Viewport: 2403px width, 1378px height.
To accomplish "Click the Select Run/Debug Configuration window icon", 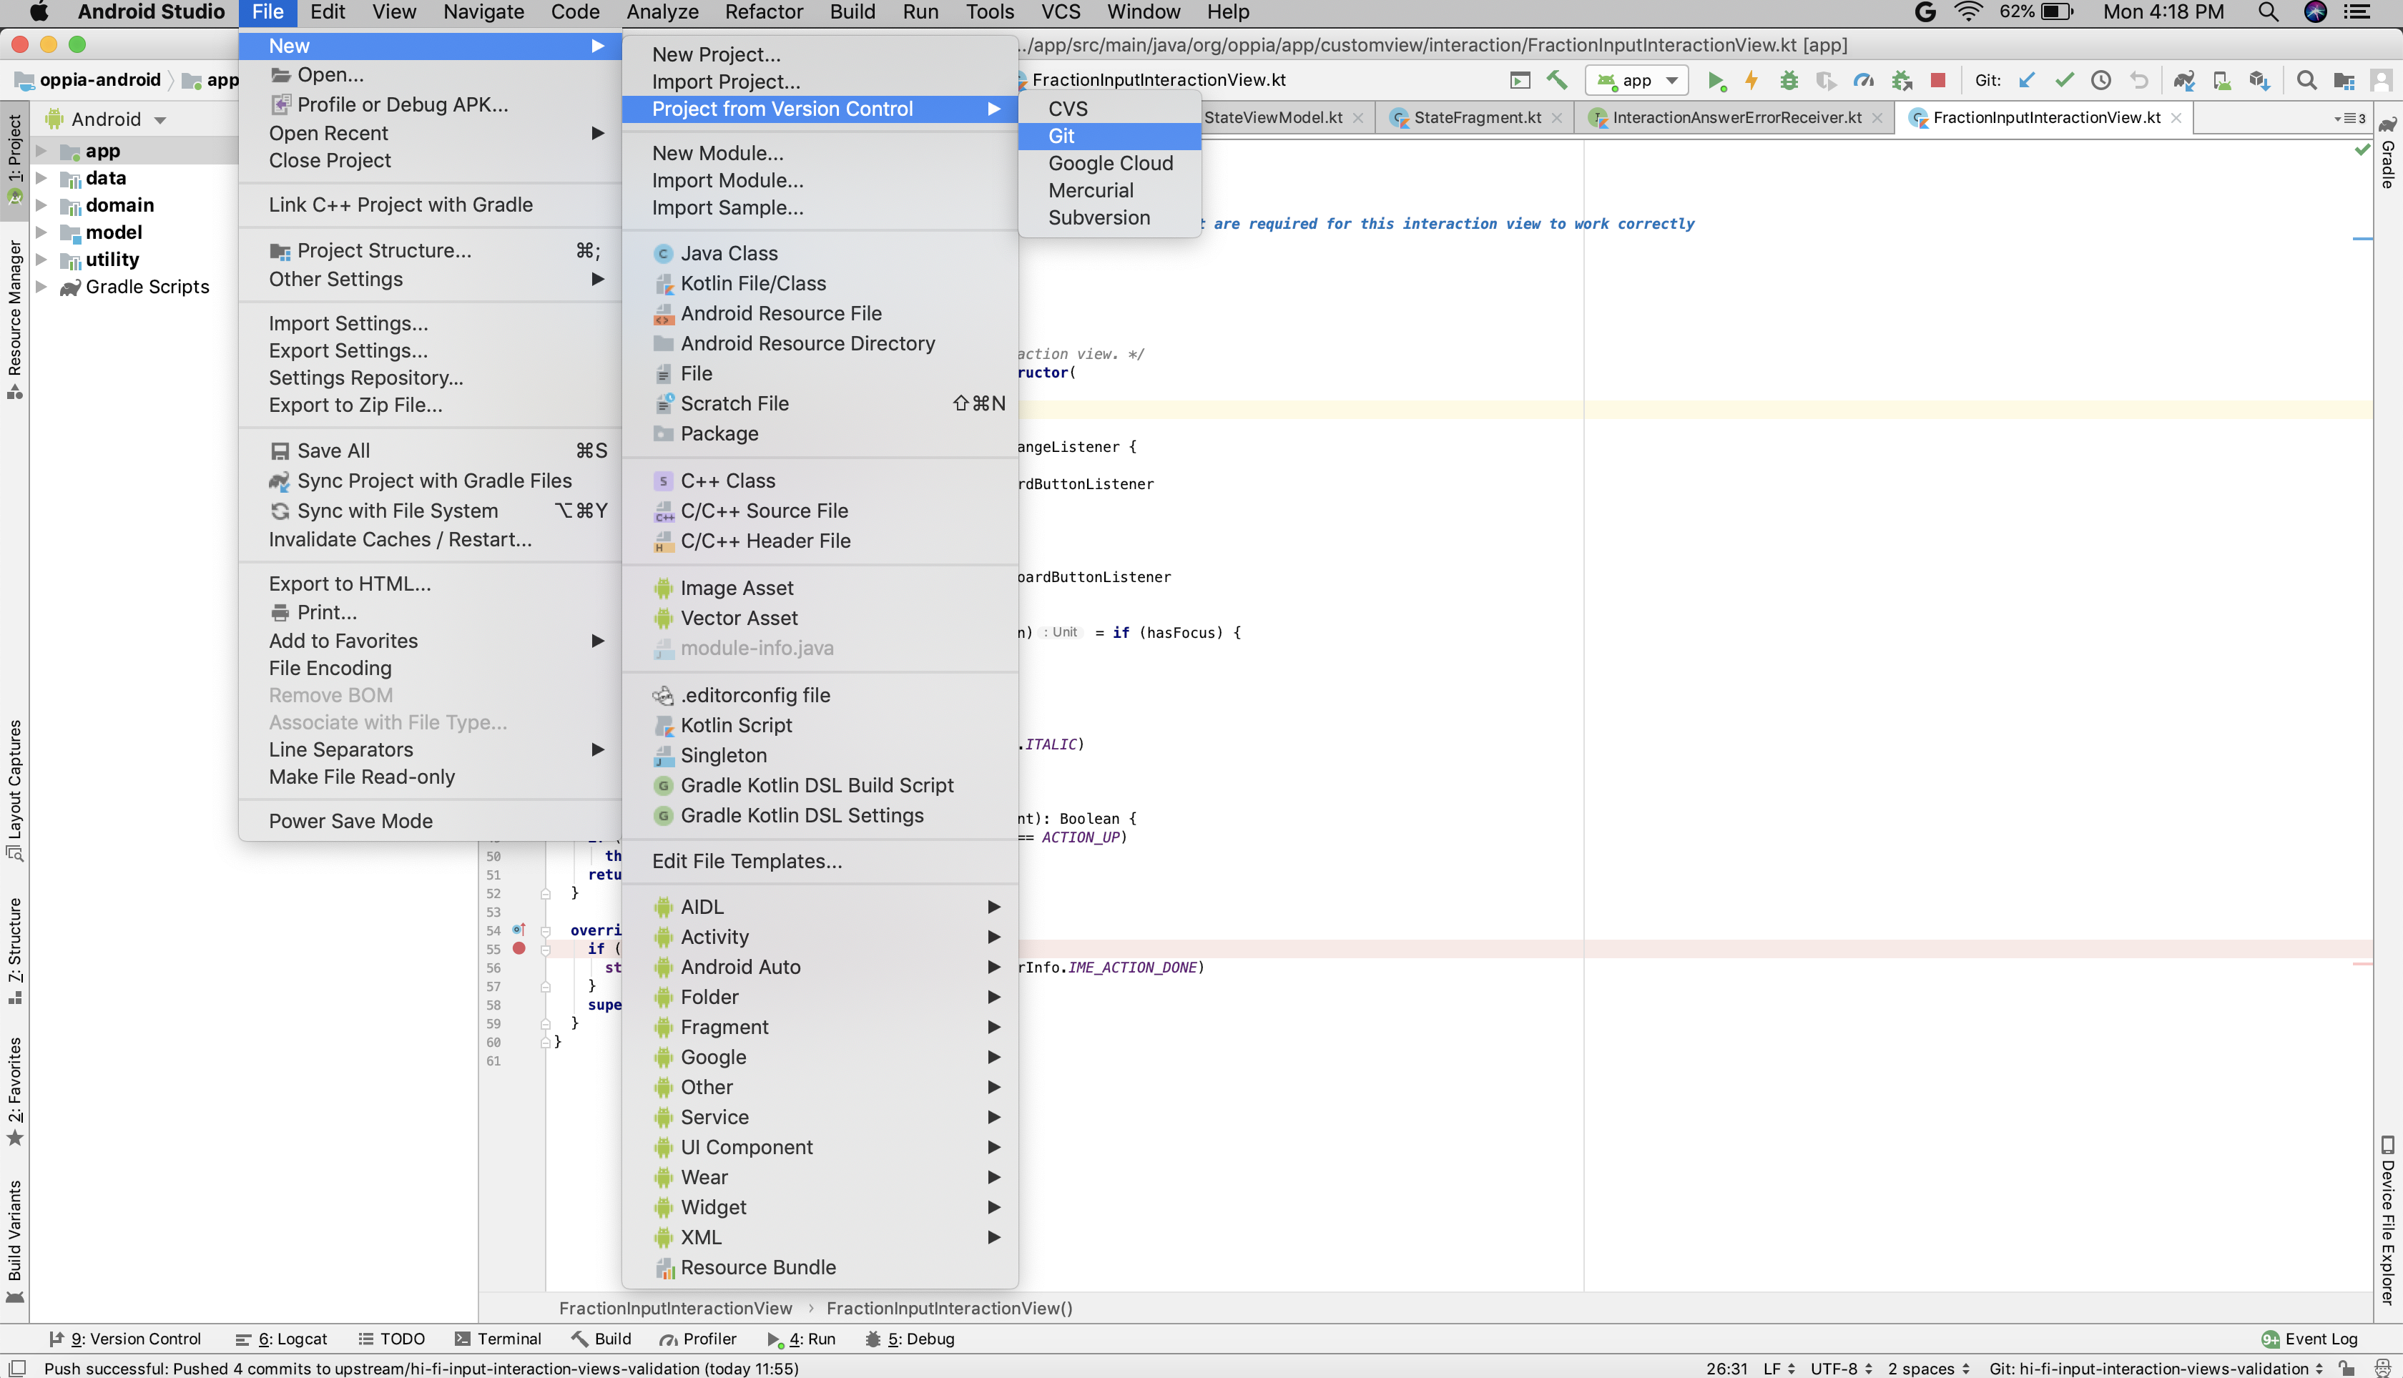I will pos(1520,82).
